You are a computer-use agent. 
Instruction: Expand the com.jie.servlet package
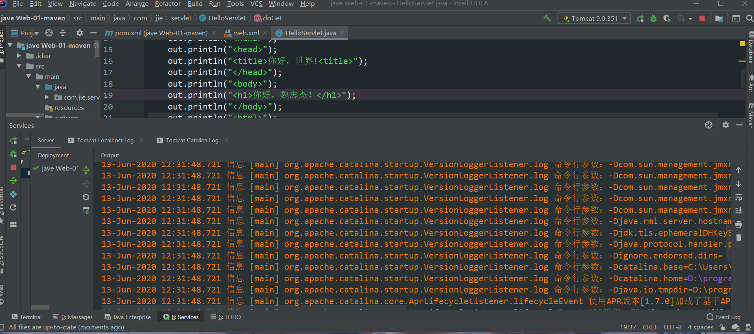click(x=47, y=97)
